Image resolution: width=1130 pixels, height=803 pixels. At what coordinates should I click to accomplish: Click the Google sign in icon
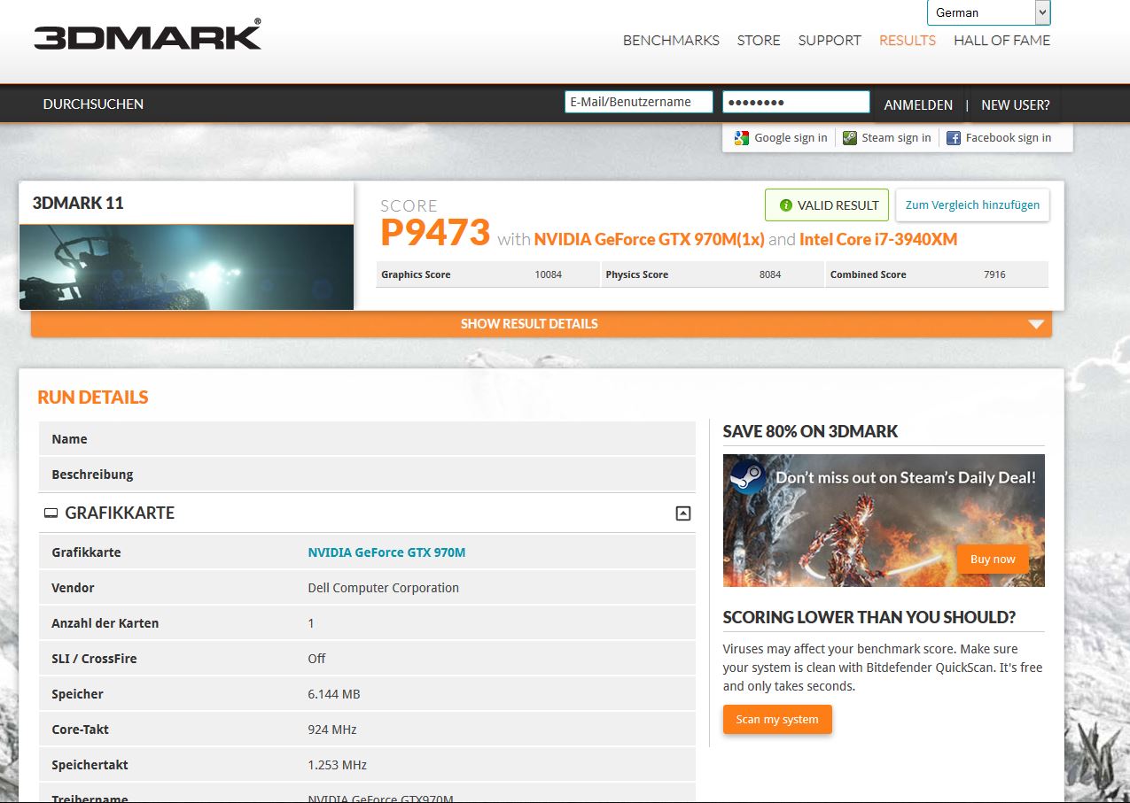point(742,138)
